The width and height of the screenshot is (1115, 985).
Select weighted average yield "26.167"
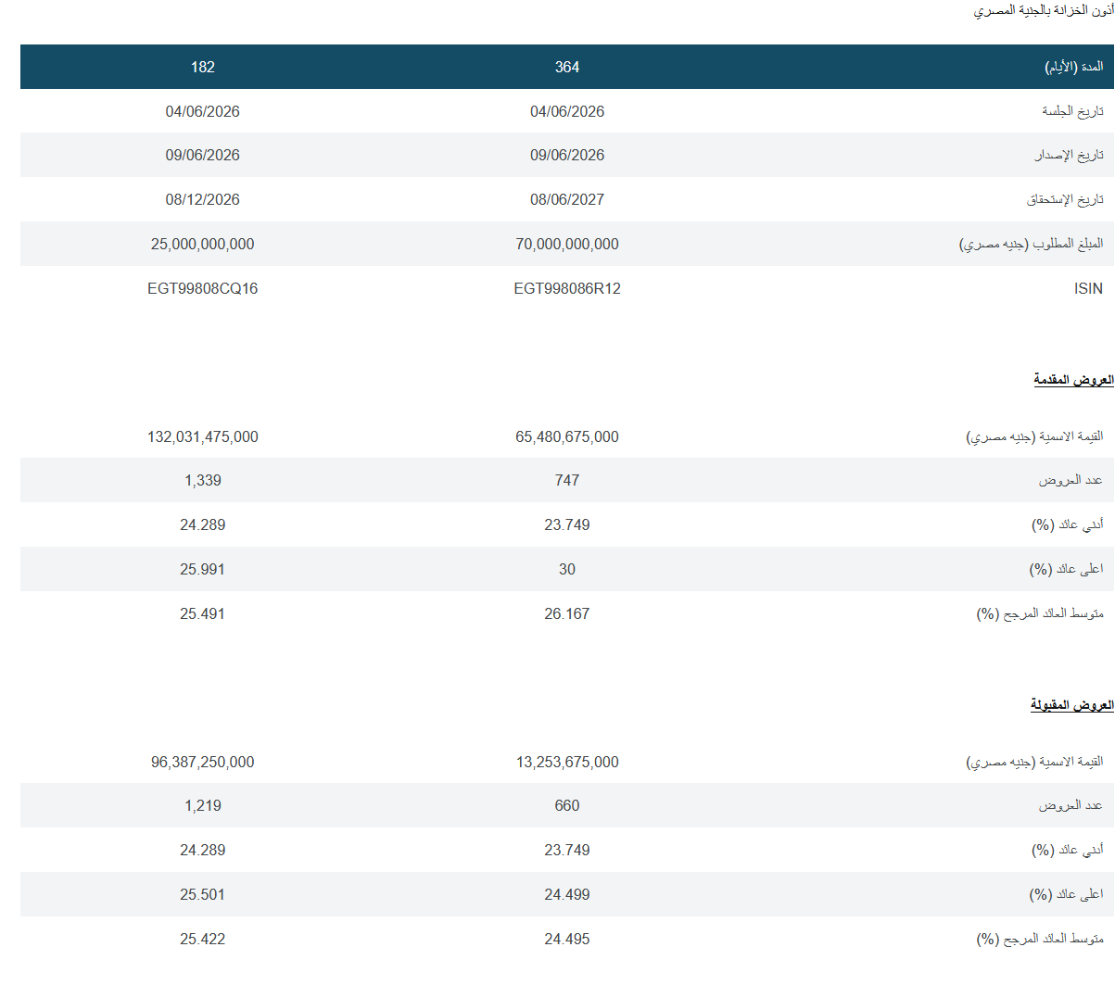point(567,613)
